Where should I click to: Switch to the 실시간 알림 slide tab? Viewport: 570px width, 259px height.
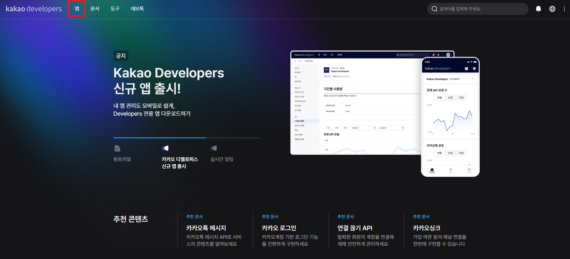(222, 159)
